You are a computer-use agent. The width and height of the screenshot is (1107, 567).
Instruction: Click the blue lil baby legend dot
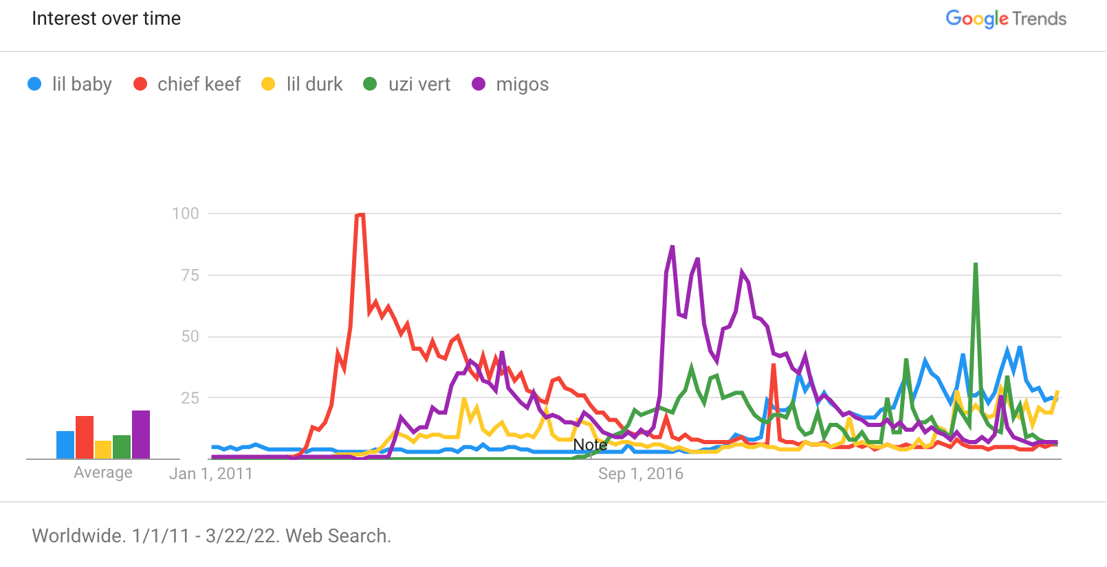34,84
